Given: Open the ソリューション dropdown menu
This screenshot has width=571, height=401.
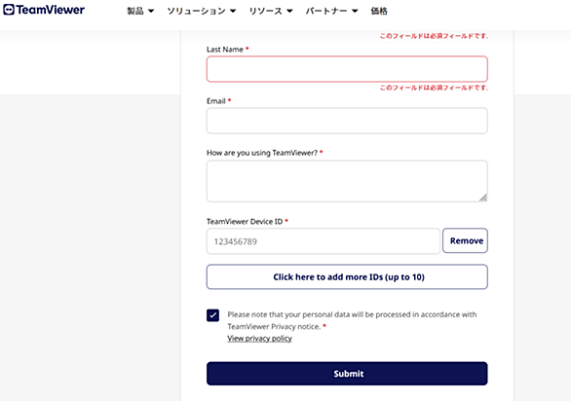Looking at the screenshot, I should click(202, 12).
